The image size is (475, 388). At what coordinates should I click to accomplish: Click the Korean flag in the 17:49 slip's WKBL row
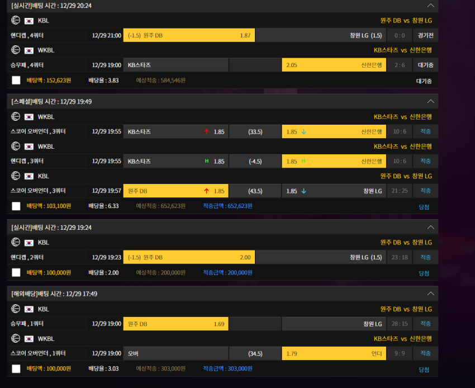[28, 339]
